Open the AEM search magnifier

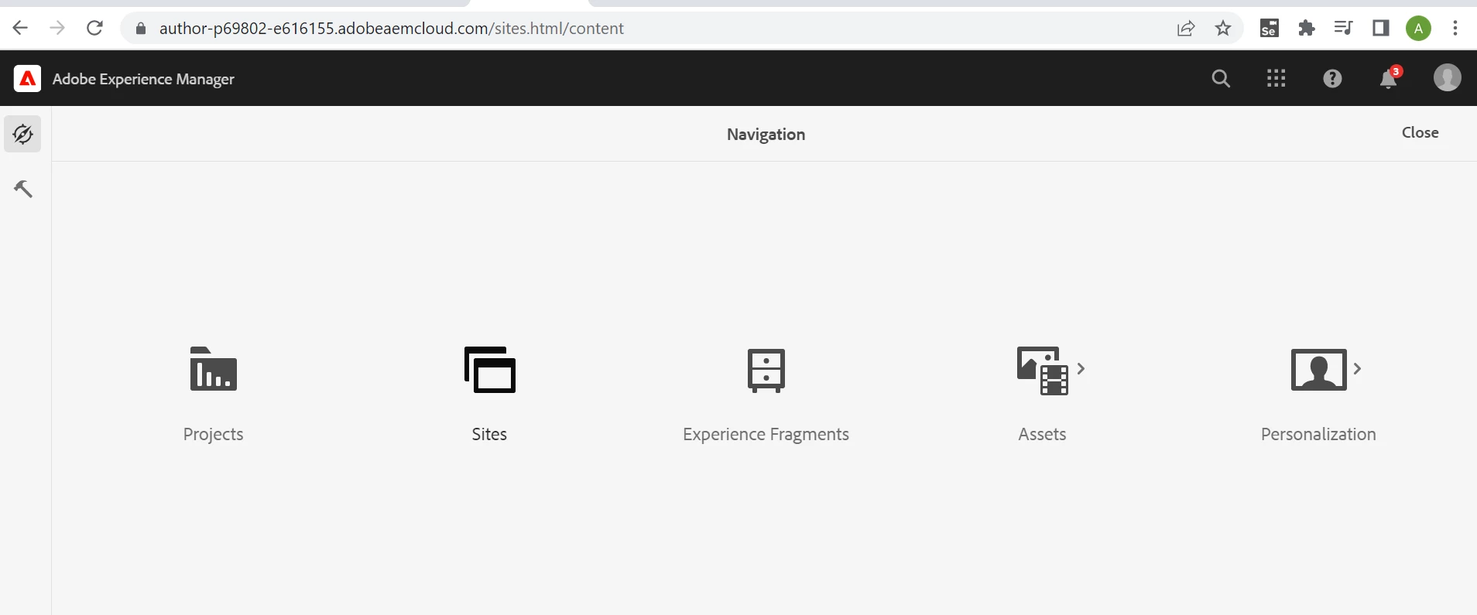coord(1221,78)
